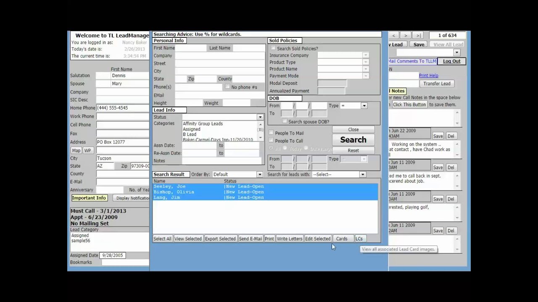Click the Personal Info section header
This screenshot has width=538, height=302.
[169, 41]
